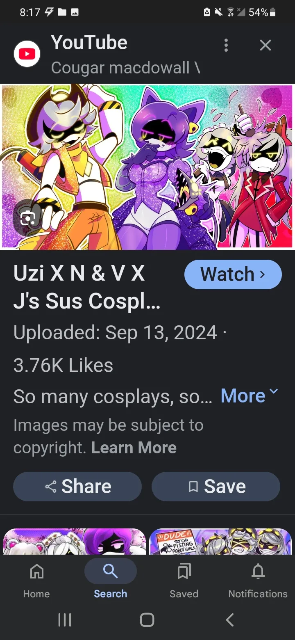
Task: Select the Search tab
Action: click(111, 579)
